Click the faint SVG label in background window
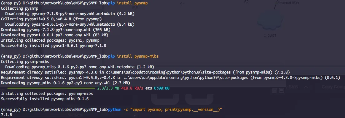Viewport: 345px width, 118px height. point(293,87)
